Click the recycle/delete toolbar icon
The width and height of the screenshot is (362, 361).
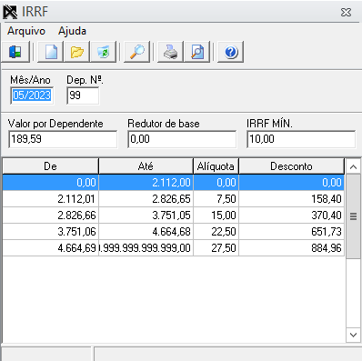(104, 52)
